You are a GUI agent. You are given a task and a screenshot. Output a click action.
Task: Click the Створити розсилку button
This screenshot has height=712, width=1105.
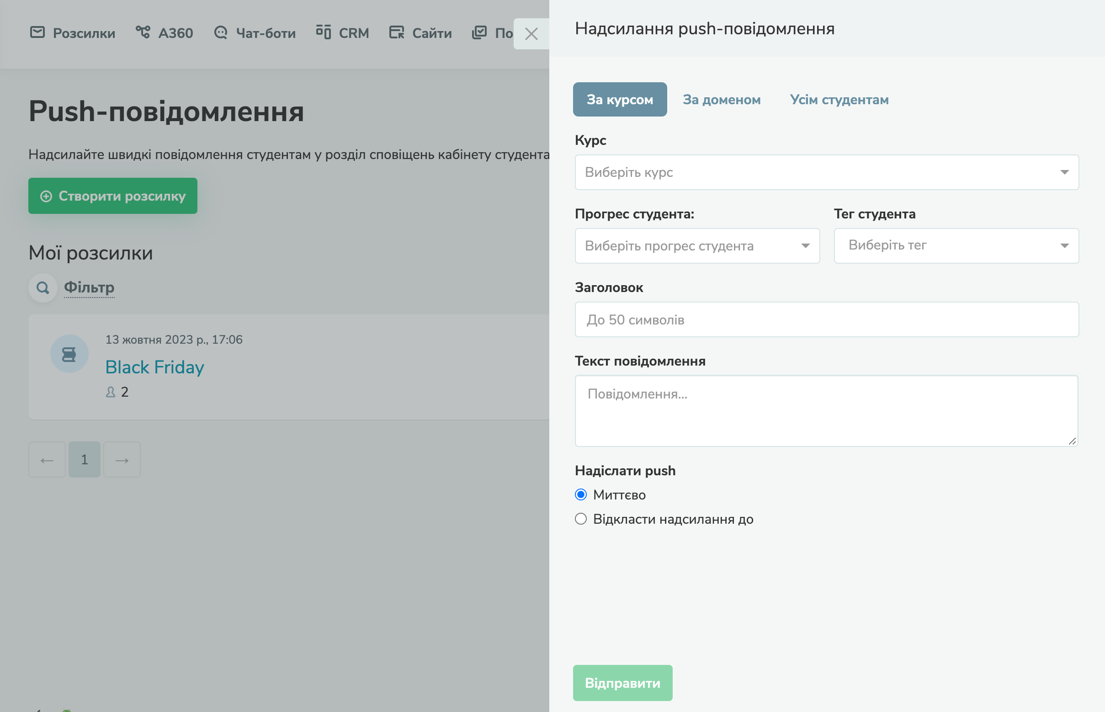click(x=112, y=196)
